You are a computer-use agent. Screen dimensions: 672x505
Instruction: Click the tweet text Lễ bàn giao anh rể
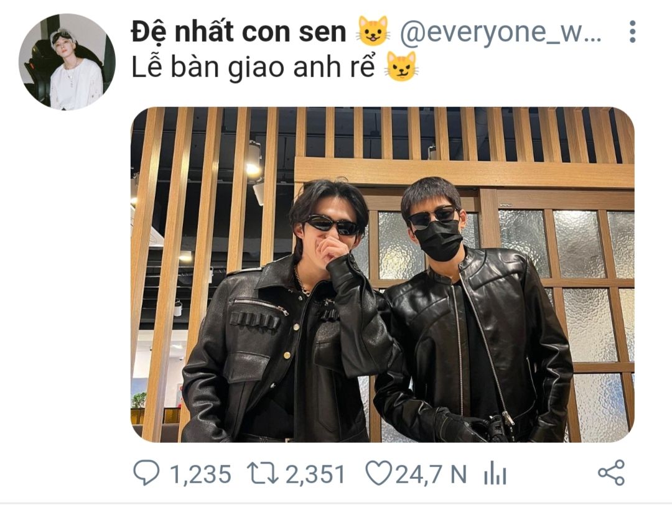[x=253, y=67]
